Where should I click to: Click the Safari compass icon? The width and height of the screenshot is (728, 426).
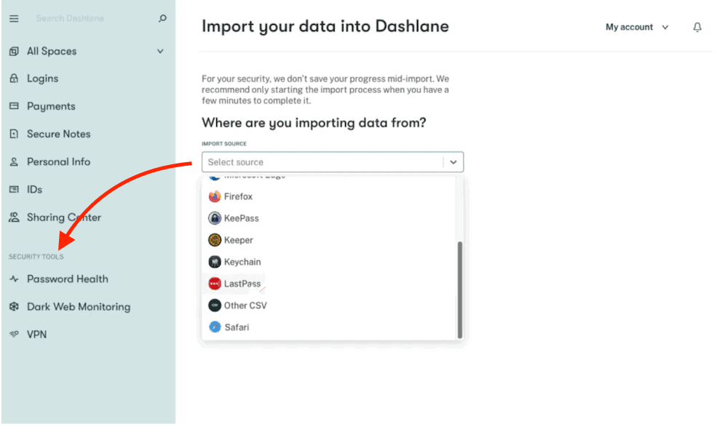pos(215,327)
